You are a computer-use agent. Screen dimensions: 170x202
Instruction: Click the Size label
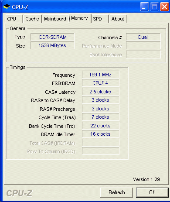coord(20,46)
